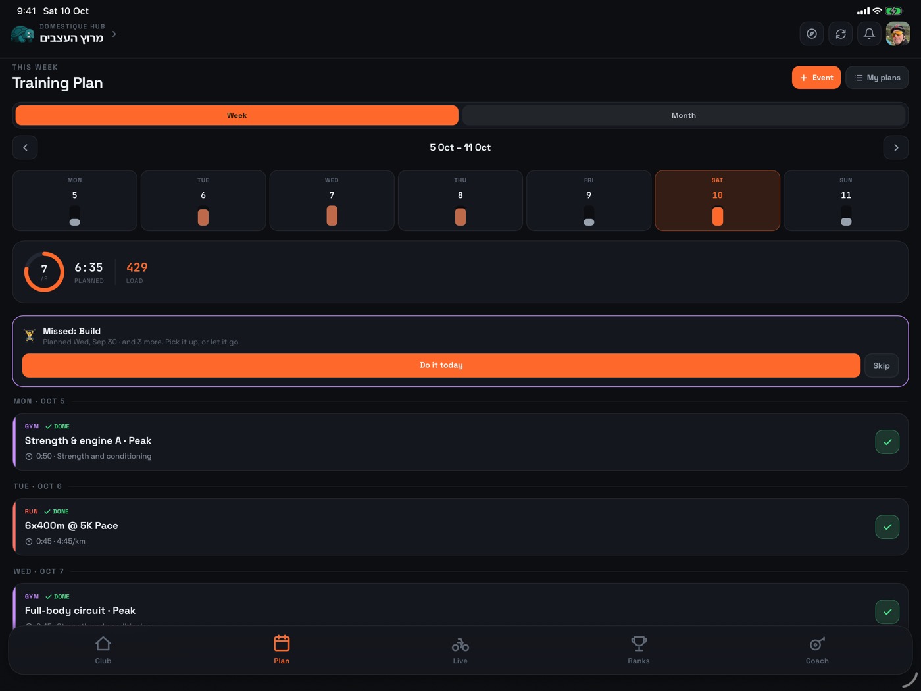Viewport: 921px width, 691px height.
Task: Select Friday 9 day card
Action: 589,201
